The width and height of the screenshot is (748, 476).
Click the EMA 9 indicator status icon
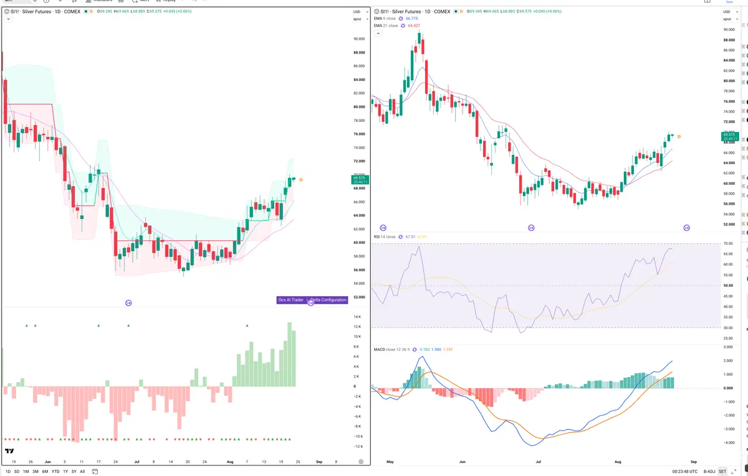pyautogui.click(x=400, y=19)
